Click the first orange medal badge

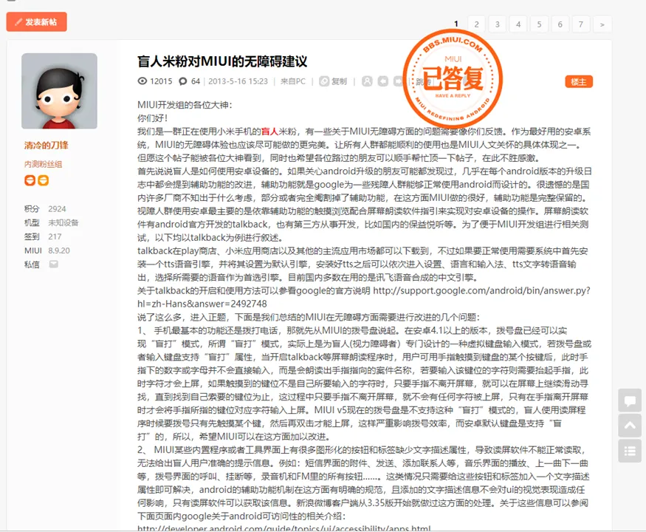pyautogui.click(x=30, y=180)
